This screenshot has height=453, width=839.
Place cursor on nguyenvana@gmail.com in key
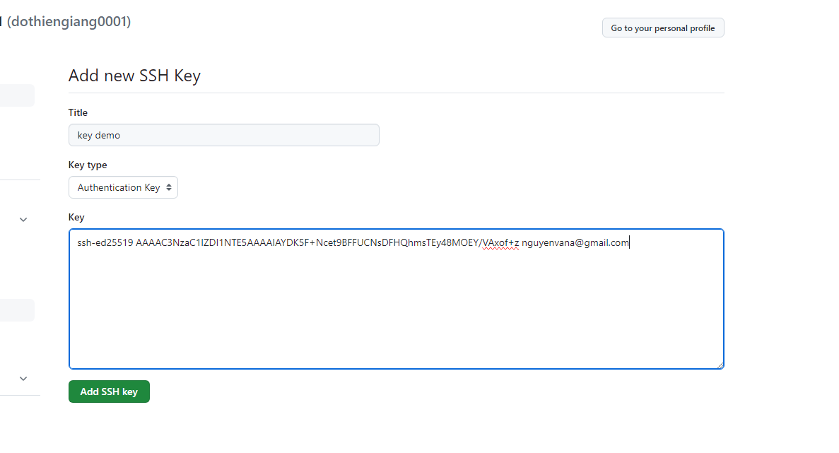tap(575, 243)
